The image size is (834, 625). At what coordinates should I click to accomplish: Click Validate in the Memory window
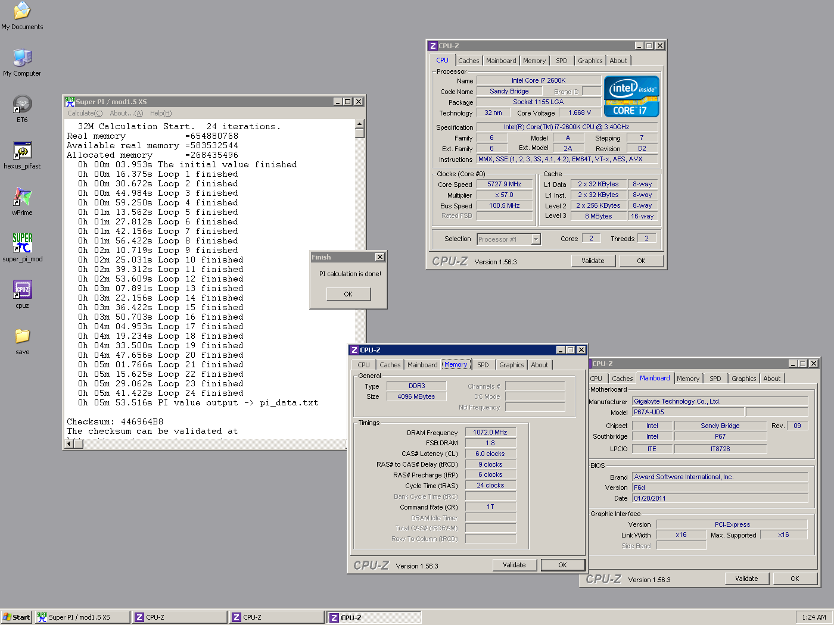click(x=514, y=565)
